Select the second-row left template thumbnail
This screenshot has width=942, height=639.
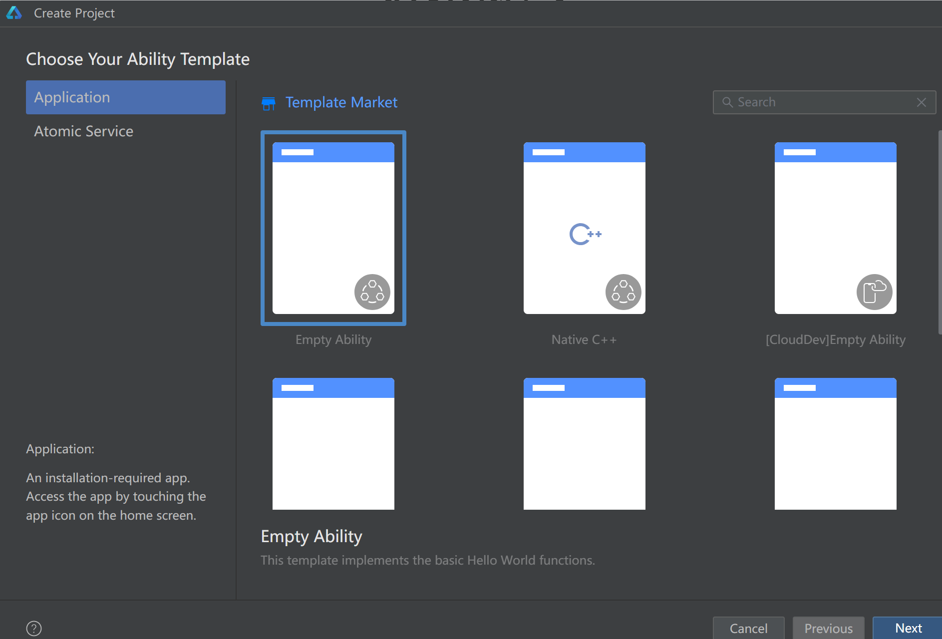click(333, 443)
